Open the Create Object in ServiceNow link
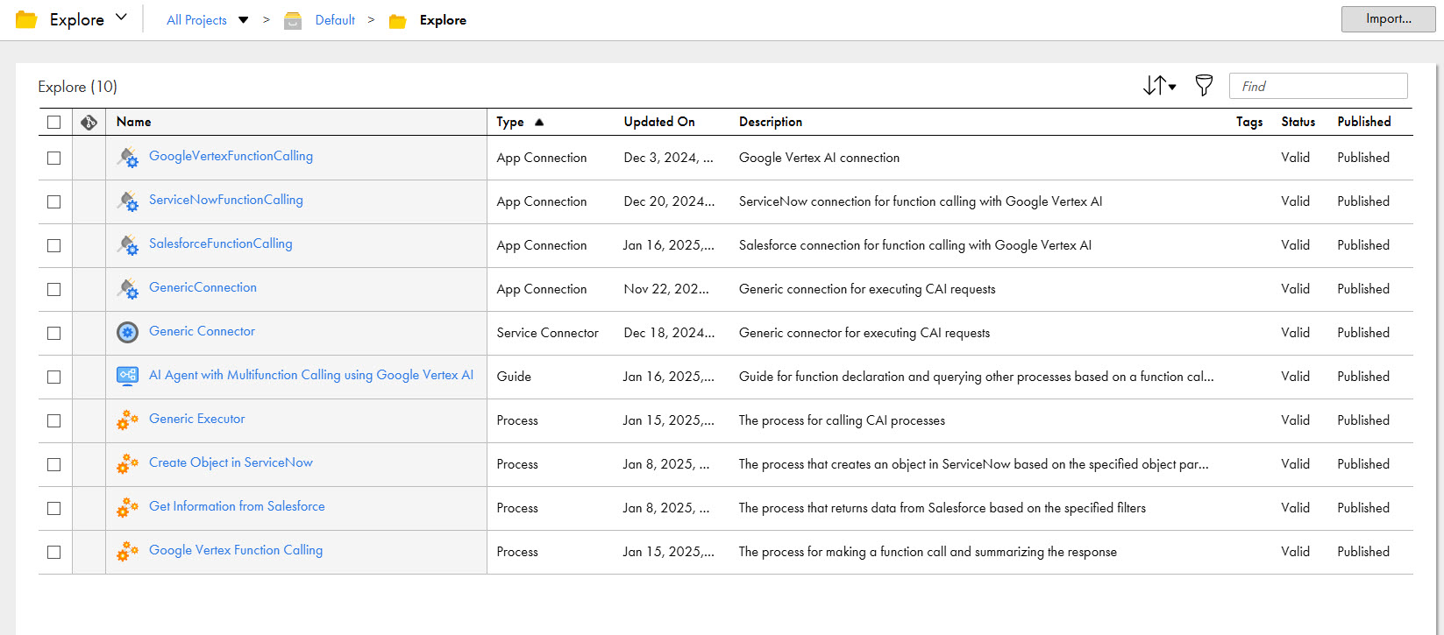Viewport: 1444px width, 635px height. (231, 462)
